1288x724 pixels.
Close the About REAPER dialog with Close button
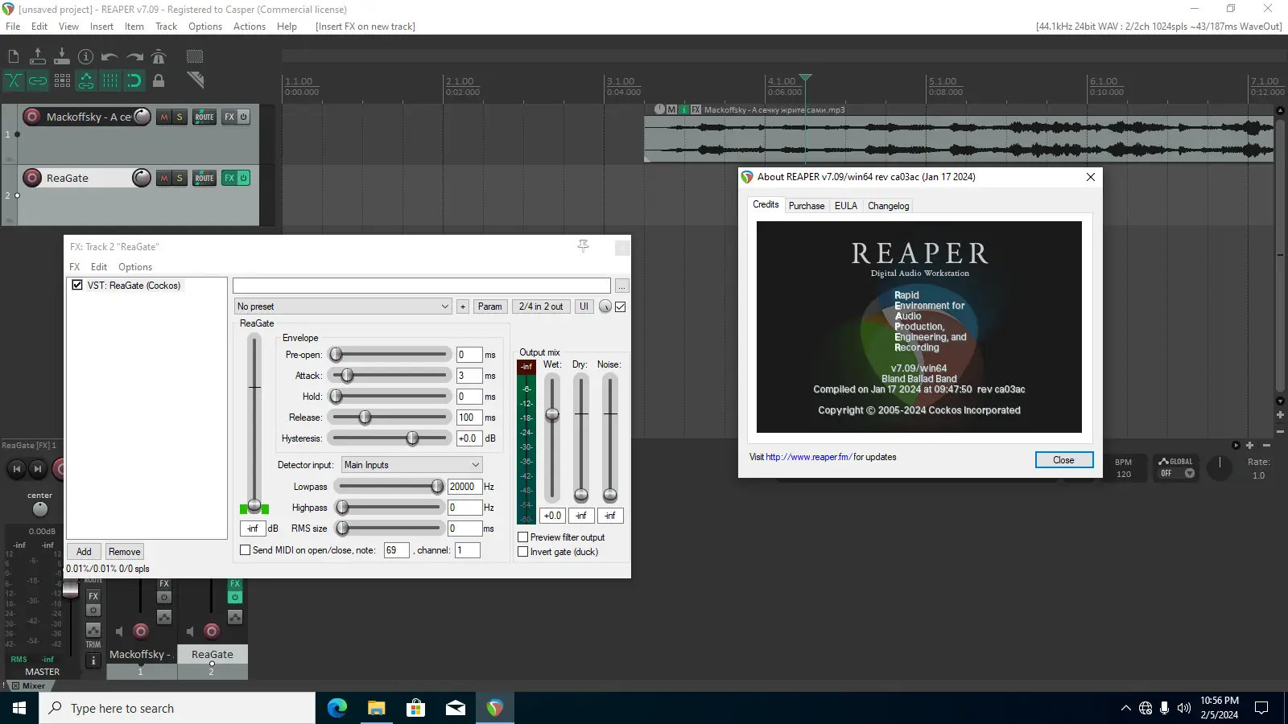pos(1063,460)
